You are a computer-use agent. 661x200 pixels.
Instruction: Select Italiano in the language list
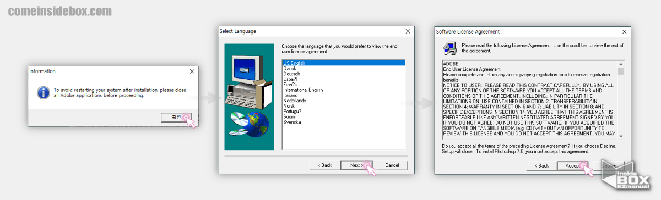coord(291,95)
